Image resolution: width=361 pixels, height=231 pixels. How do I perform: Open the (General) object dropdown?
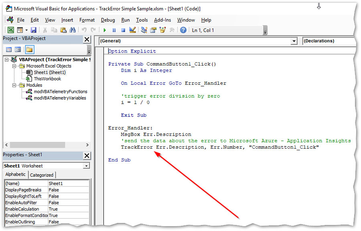294,41
